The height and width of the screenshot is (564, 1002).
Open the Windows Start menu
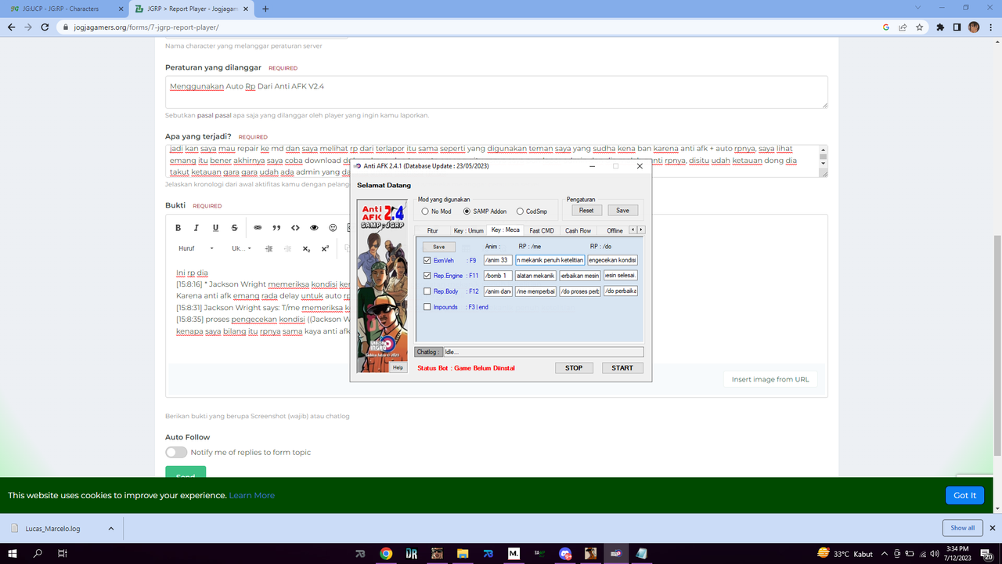(x=13, y=553)
